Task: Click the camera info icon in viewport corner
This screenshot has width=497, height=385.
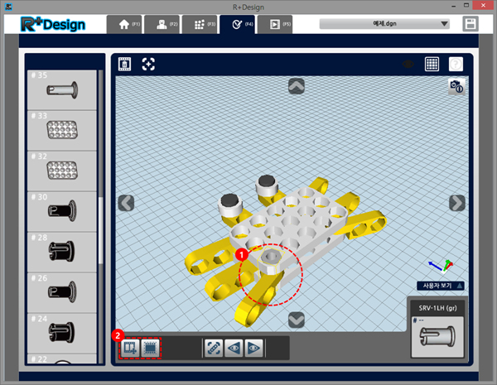Action: pos(456,87)
